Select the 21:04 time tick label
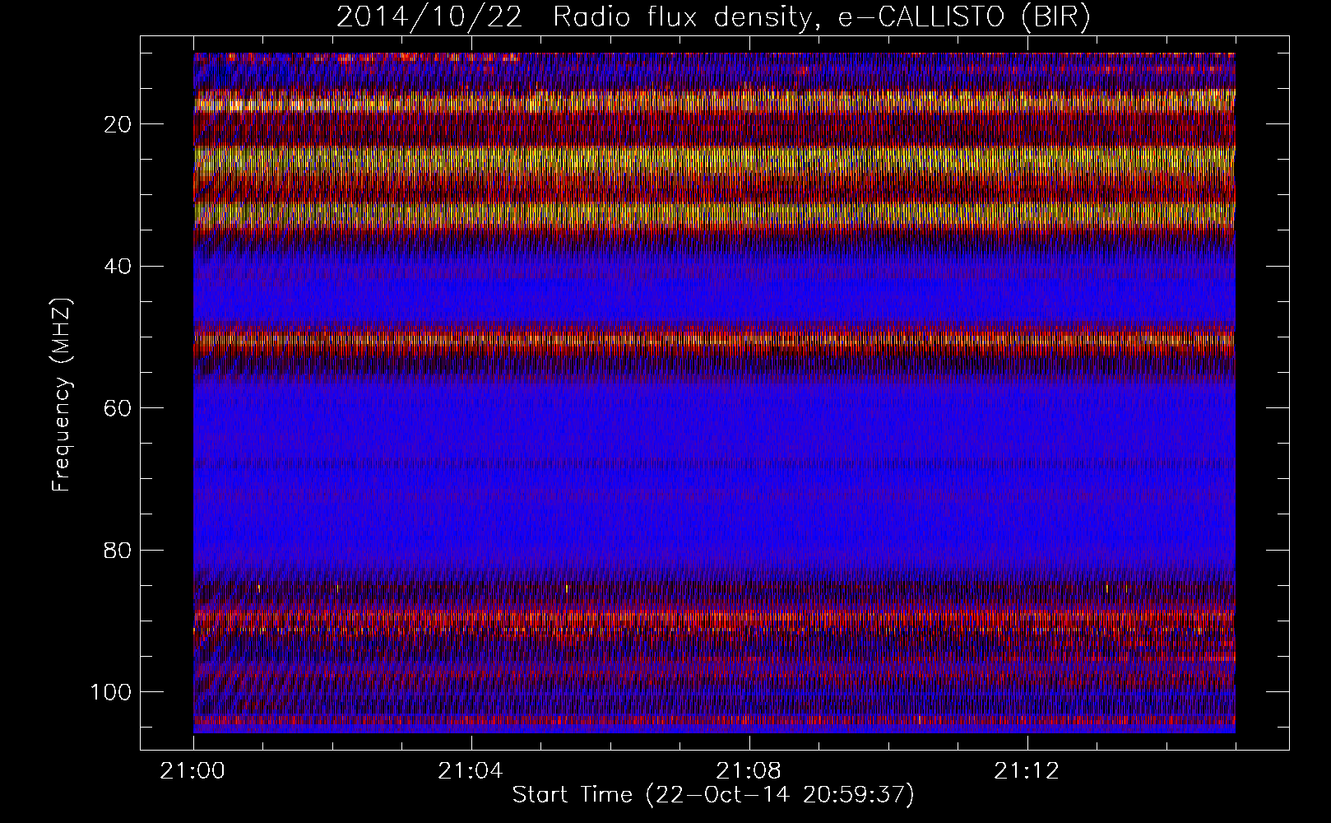 471,771
